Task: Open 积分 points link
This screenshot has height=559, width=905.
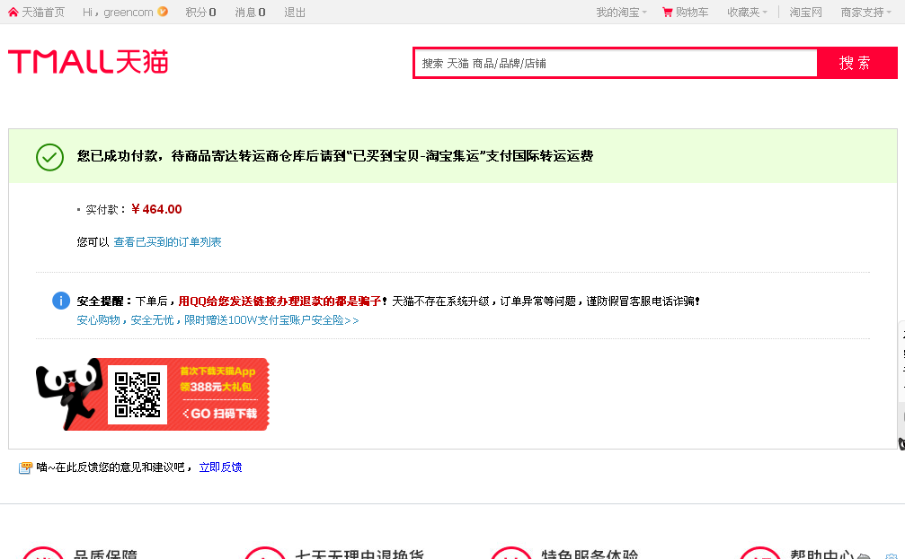Action: [x=200, y=12]
